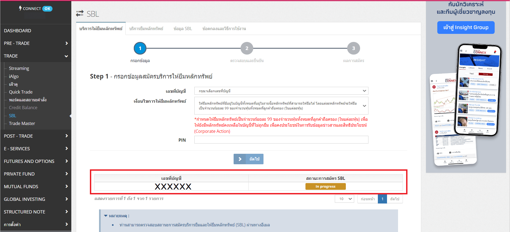Change rows per page dropdown showing 10

[x=344, y=199]
